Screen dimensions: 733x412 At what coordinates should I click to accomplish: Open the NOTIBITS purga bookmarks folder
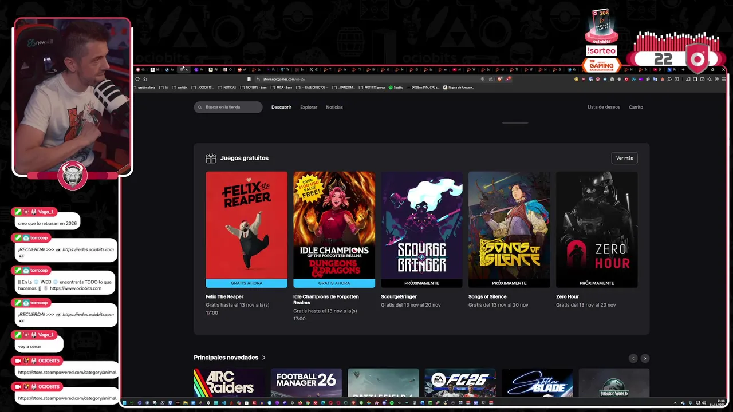(x=372, y=88)
